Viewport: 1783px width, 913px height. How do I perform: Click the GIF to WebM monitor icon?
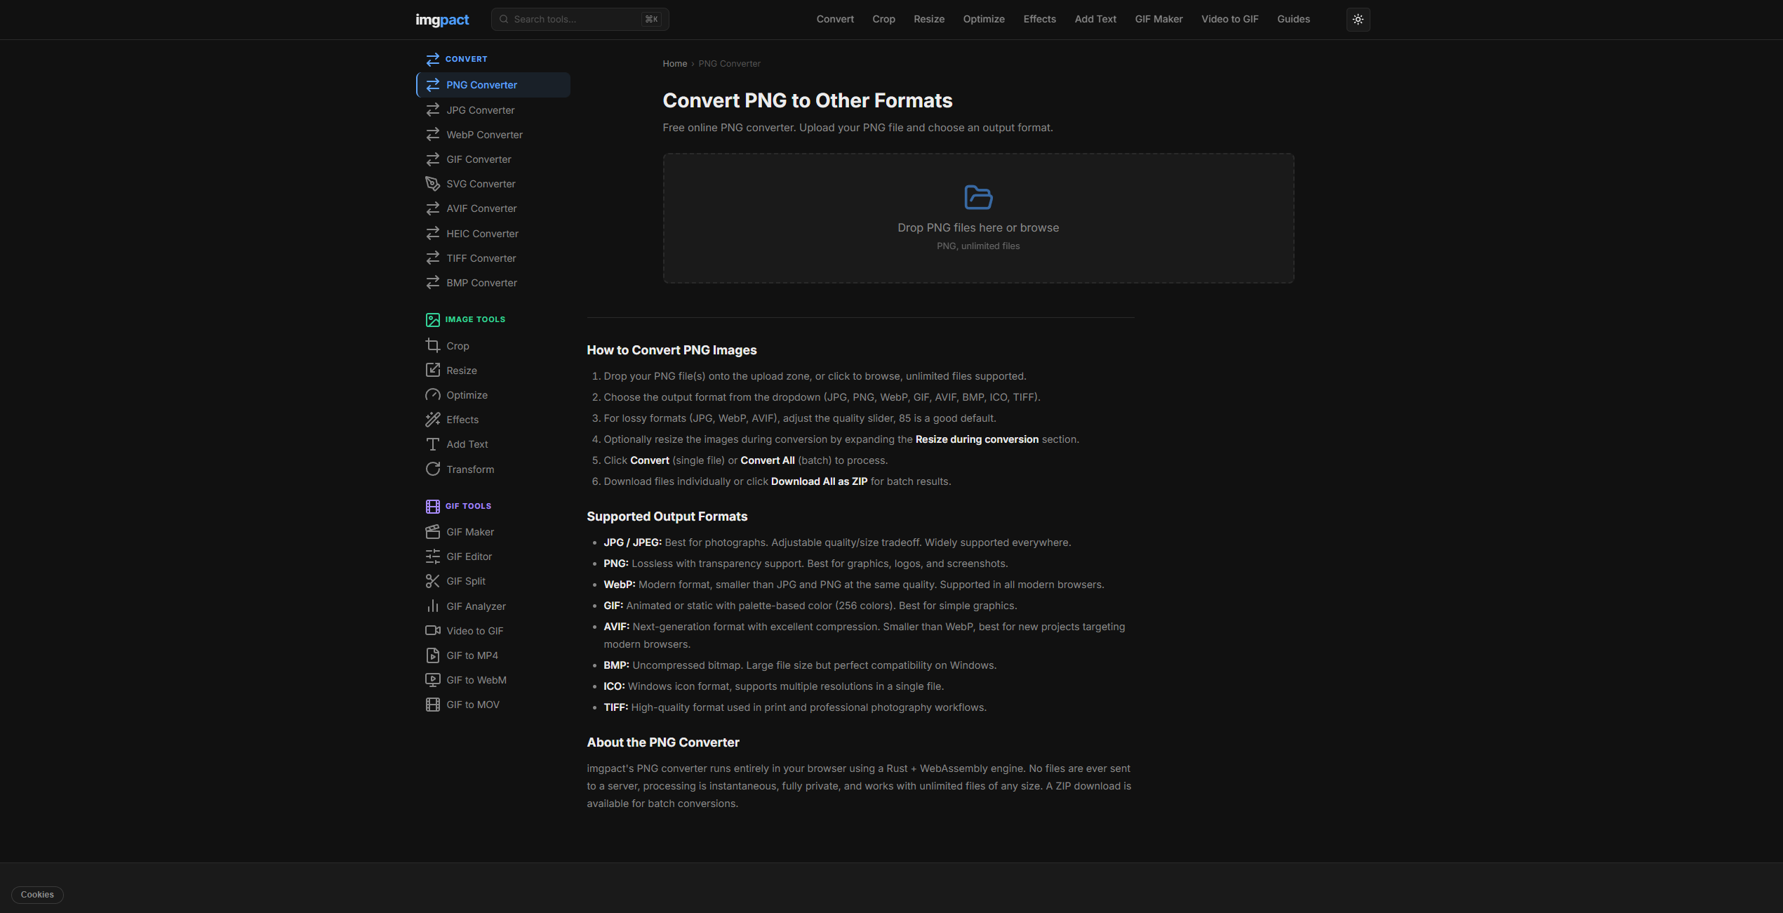point(433,680)
